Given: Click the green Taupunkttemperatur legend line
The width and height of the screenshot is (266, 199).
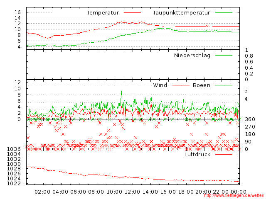Looking at the screenshot, I should coord(224,12).
